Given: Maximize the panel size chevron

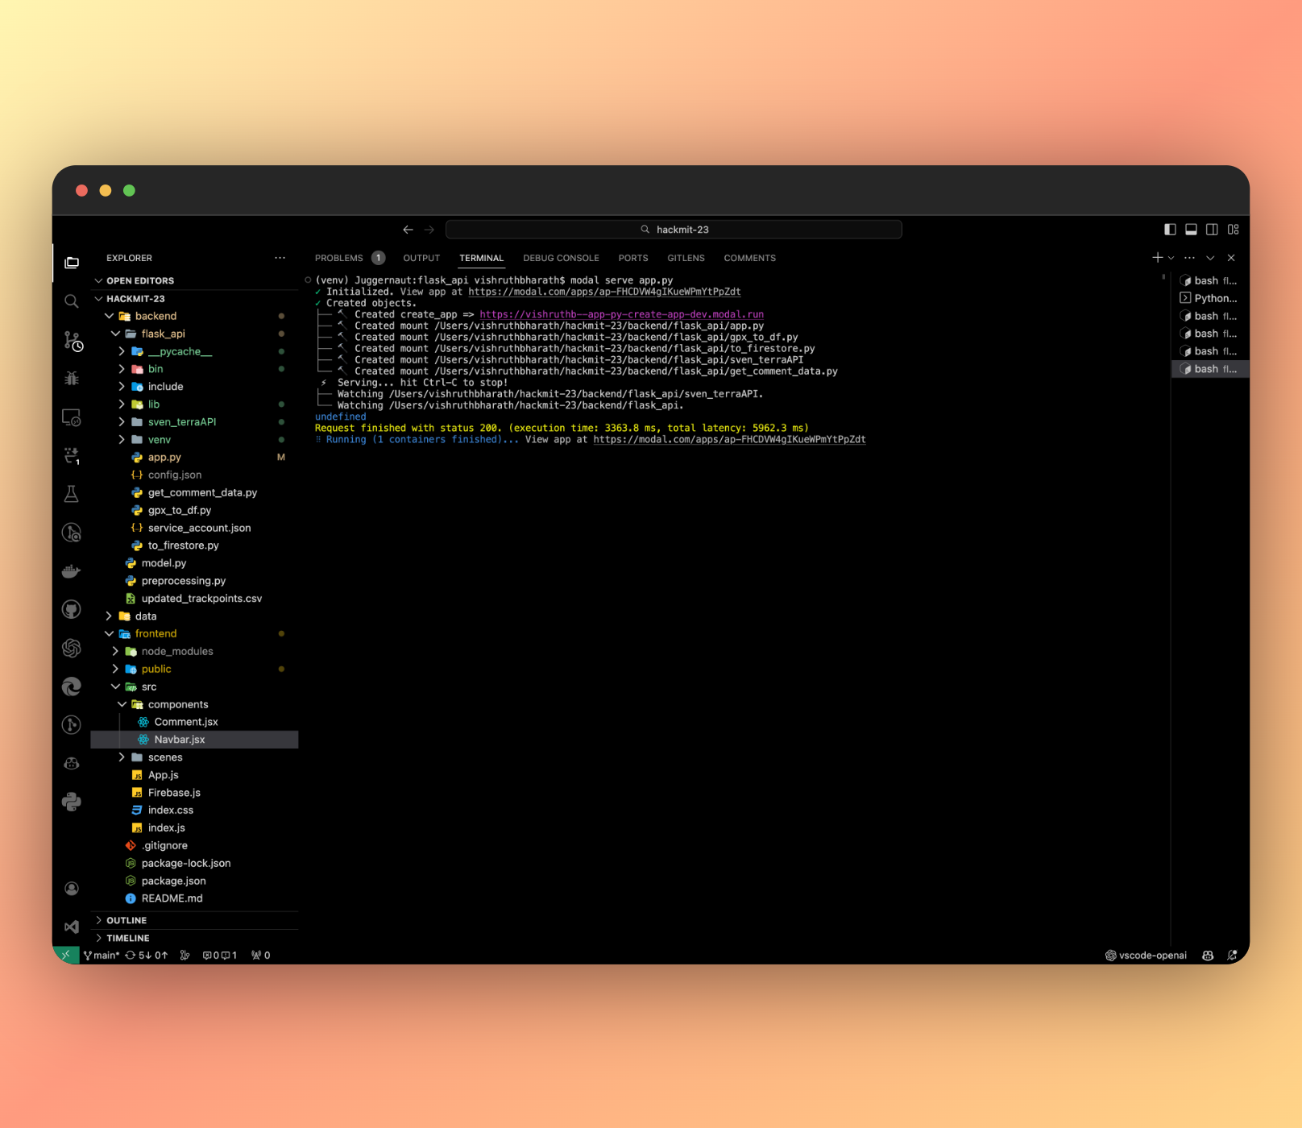Looking at the screenshot, I should [x=1210, y=258].
